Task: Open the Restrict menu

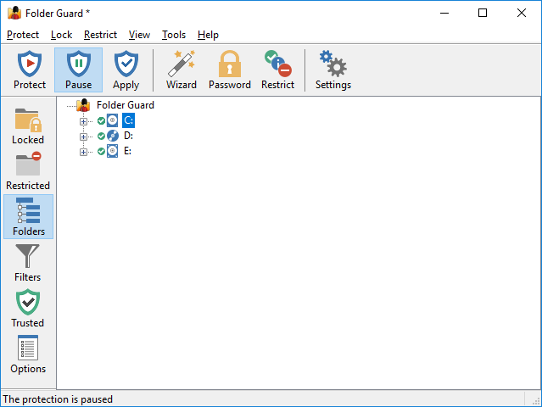Action: [x=100, y=35]
